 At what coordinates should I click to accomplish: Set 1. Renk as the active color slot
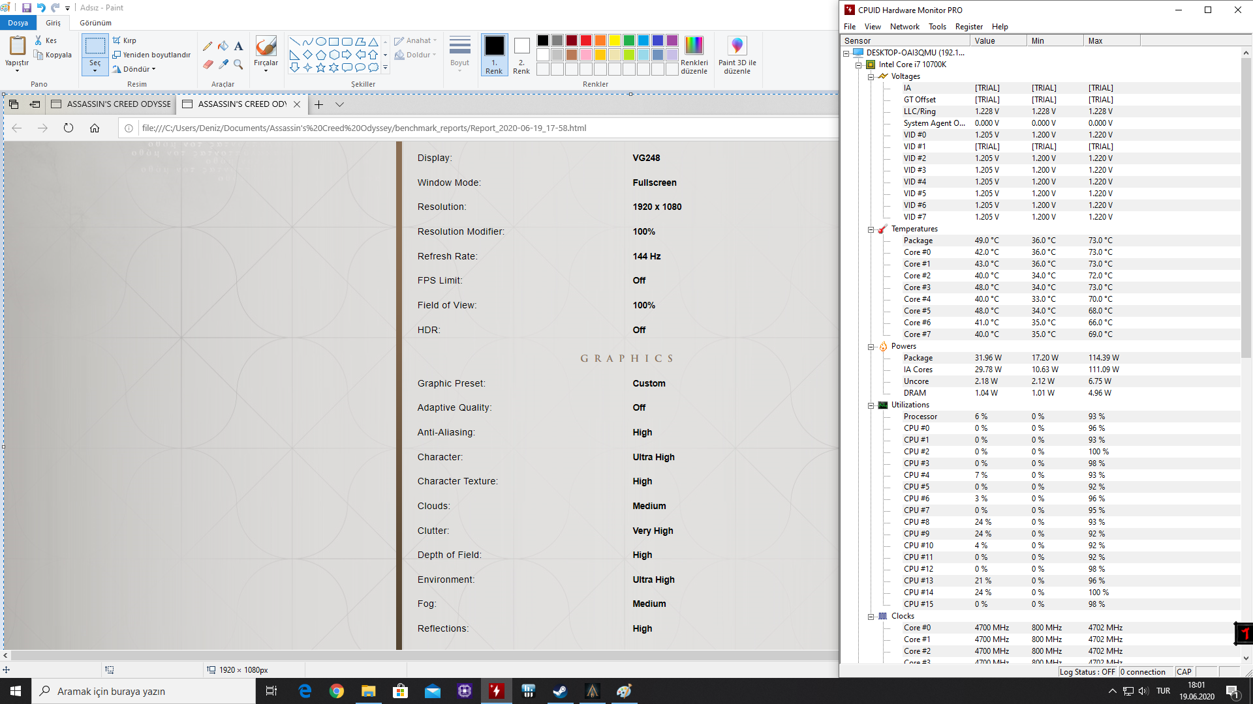coord(494,55)
